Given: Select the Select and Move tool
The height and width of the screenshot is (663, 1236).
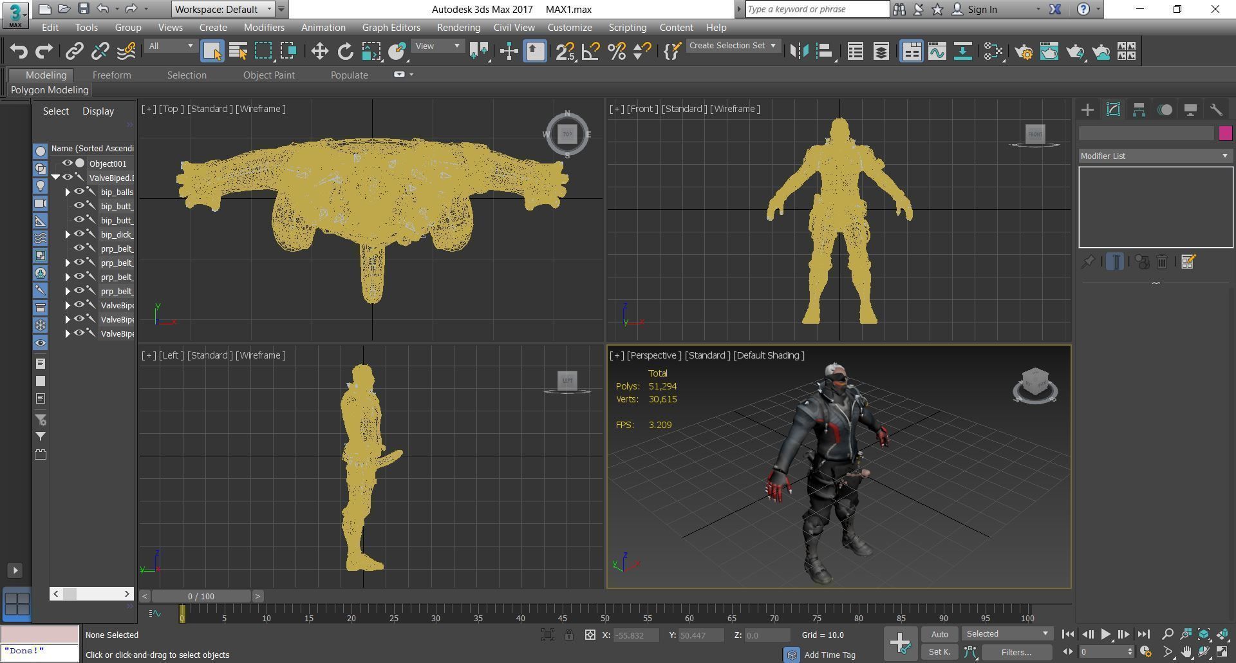Looking at the screenshot, I should point(319,51).
